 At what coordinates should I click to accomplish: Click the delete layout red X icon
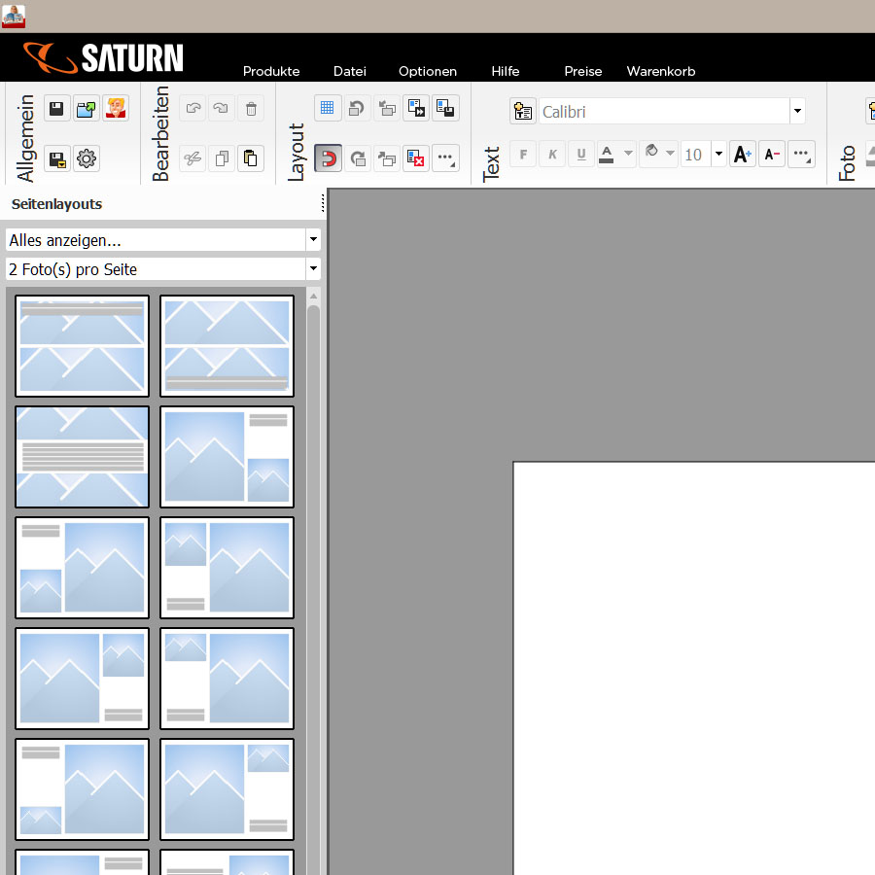[x=416, y=158]
